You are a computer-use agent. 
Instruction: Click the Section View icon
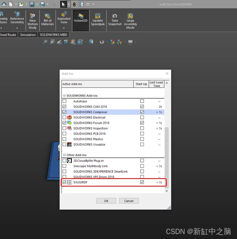[66, 42]
